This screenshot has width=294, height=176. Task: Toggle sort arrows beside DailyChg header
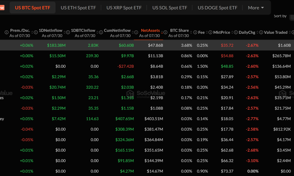tap(258, 32)
